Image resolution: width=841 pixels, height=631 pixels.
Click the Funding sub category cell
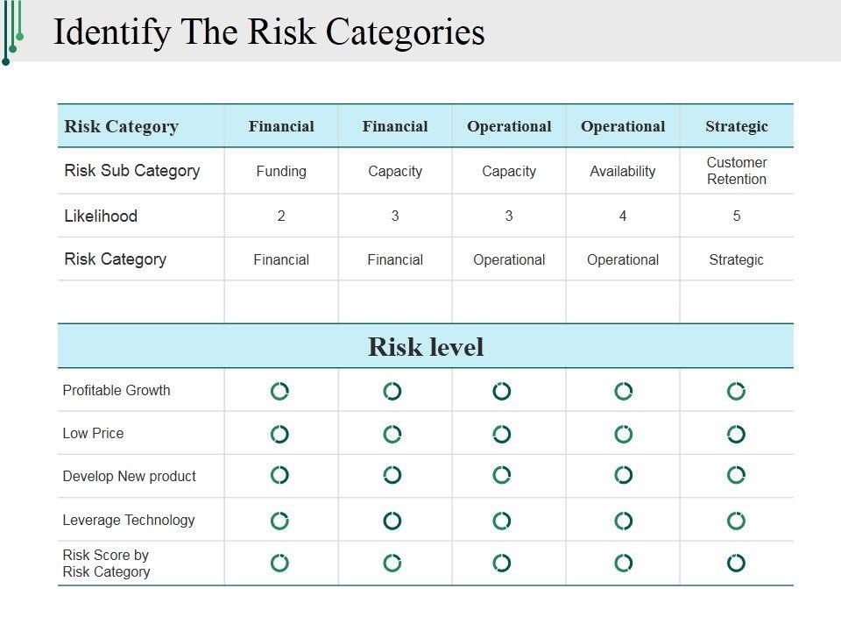click(x=281, y=172)
